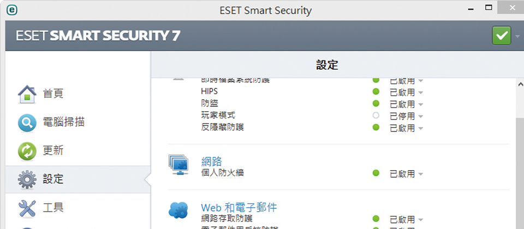The width and height of the screenshot is (524, 229).
Task: Click the green update arrows icon
Action: click(x=27, y=151)
